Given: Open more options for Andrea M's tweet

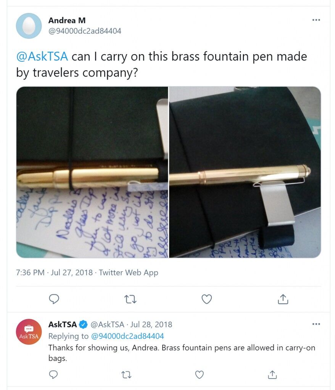Looking at the screenshot, I should (316, 20).
